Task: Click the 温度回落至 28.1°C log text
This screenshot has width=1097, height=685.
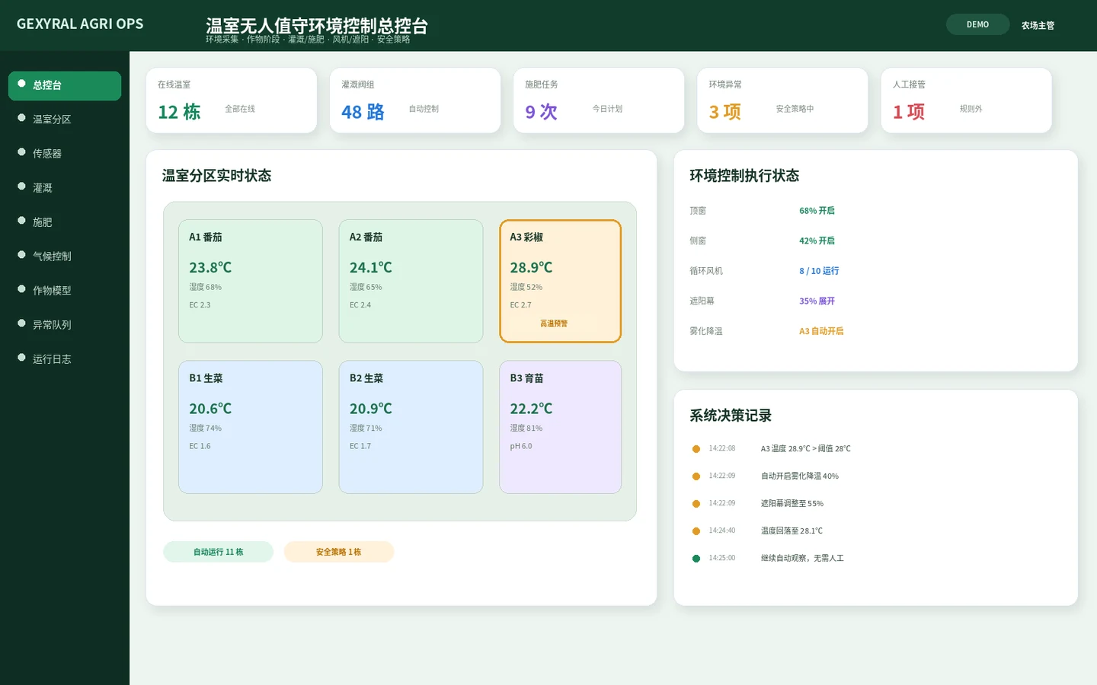Action: tap(792, 531)
